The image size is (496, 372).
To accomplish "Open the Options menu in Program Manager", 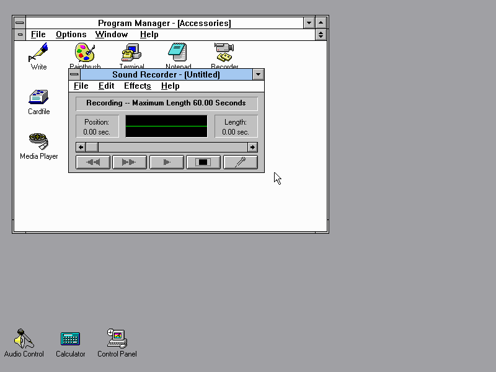I will [71, 35].
